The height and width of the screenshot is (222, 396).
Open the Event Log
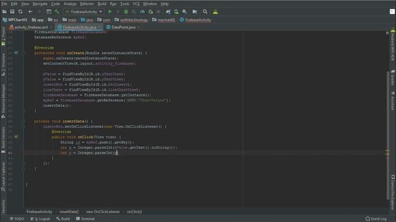(376, 219)
